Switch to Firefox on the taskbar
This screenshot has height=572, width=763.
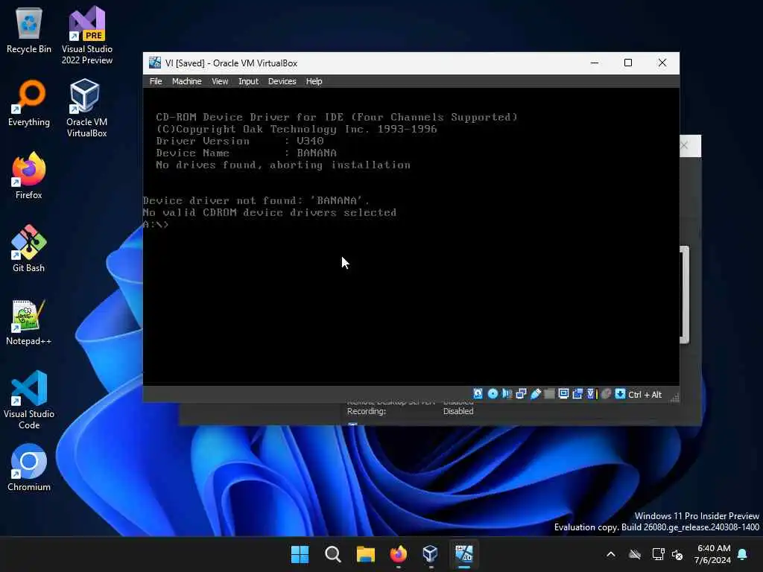[x=399, y=554]
